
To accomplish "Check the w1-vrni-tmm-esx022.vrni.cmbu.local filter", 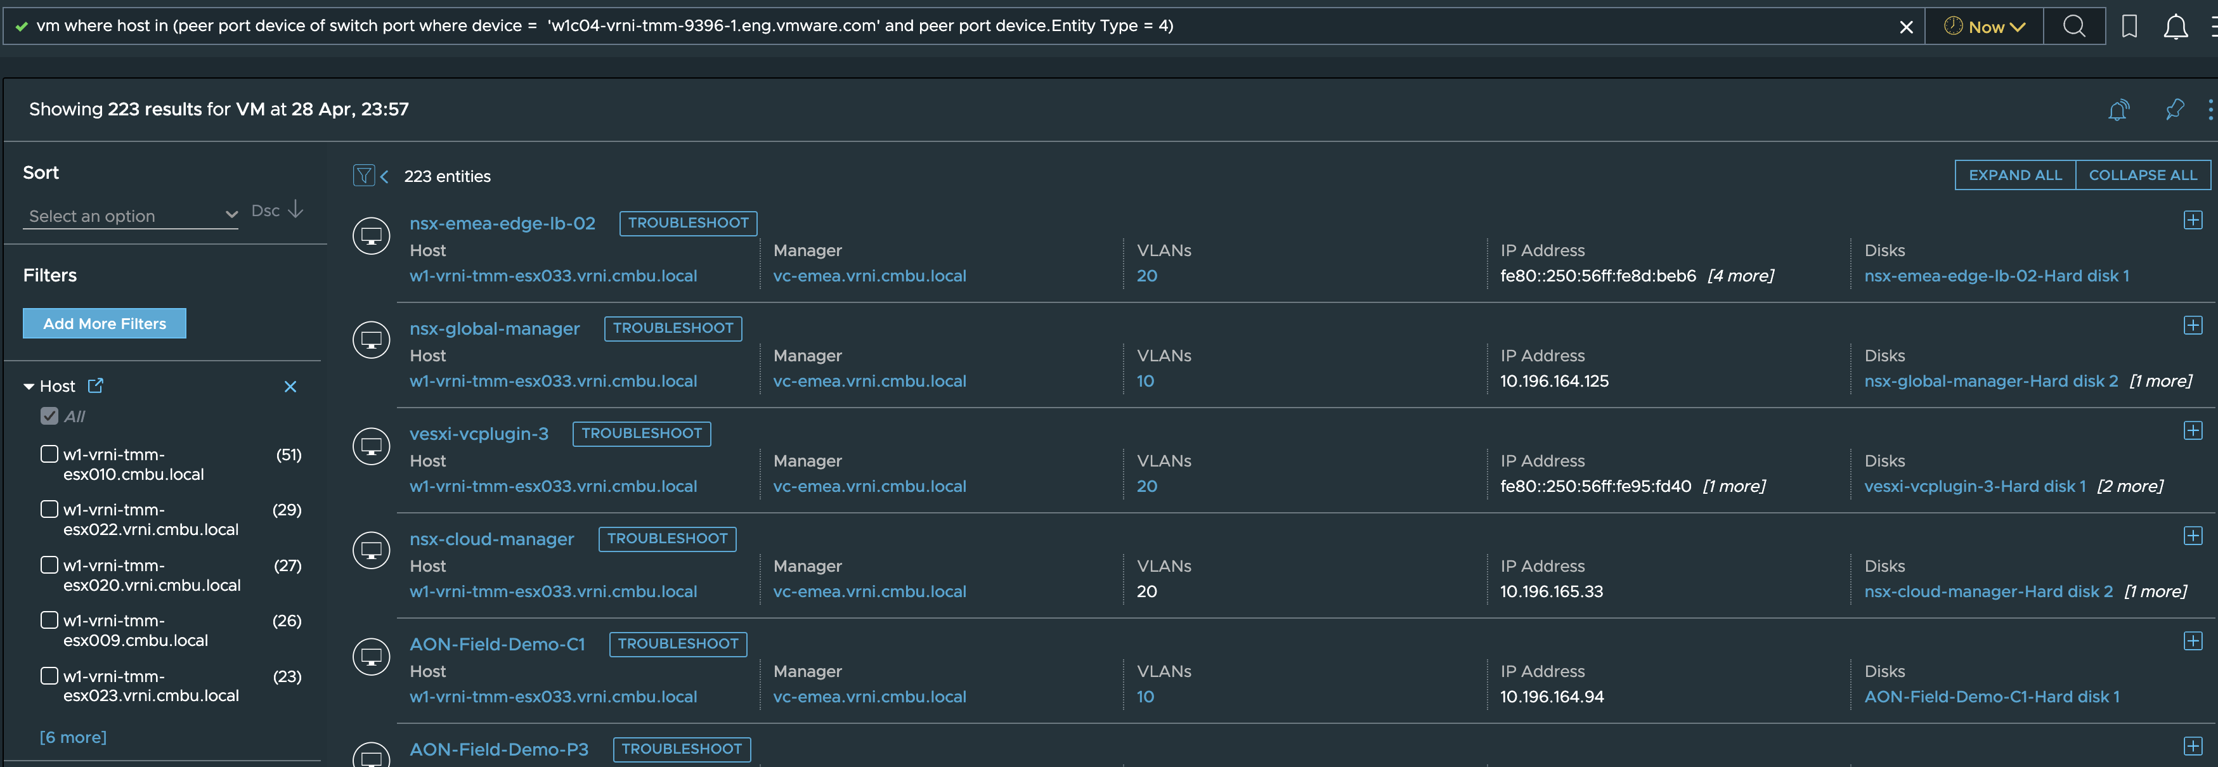I will [x=50, y=509].
